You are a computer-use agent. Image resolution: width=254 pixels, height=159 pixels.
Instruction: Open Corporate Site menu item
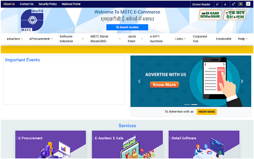tap(200, 39)
